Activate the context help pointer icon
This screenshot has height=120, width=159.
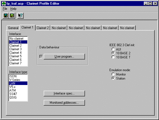20,16
